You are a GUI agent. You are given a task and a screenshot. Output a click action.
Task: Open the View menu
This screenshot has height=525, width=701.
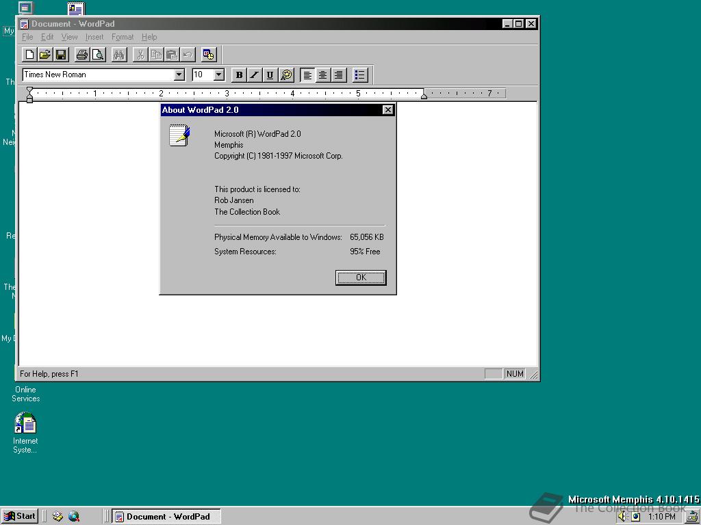(x=69, y=37)
